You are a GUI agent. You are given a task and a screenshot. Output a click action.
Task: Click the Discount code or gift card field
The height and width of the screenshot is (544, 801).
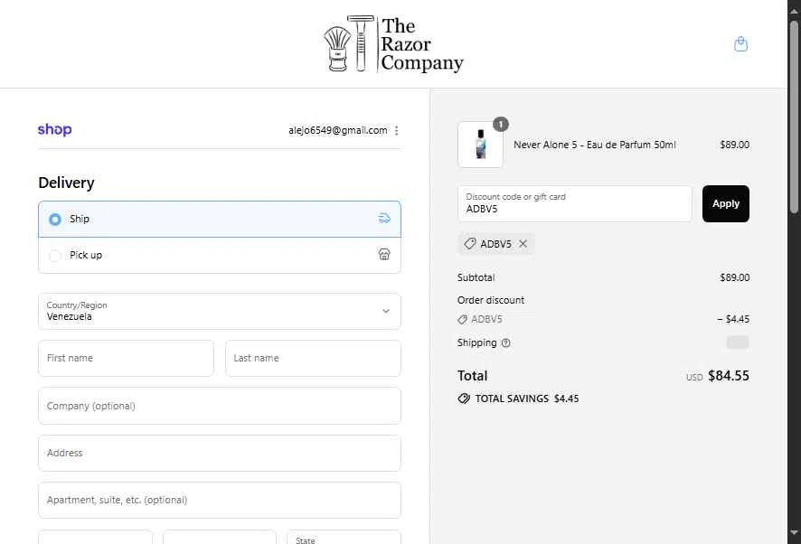click(575, 204)
